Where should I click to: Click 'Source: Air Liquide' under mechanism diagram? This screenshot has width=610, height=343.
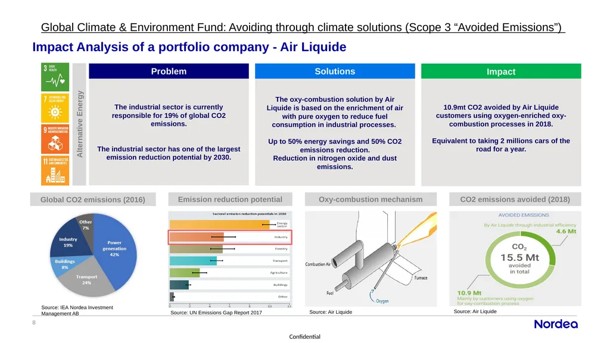[331, 312]
